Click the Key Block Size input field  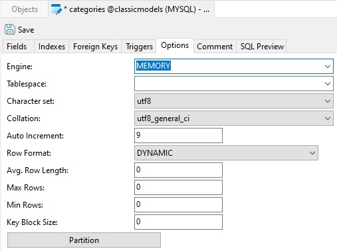[x=178, y=222]
